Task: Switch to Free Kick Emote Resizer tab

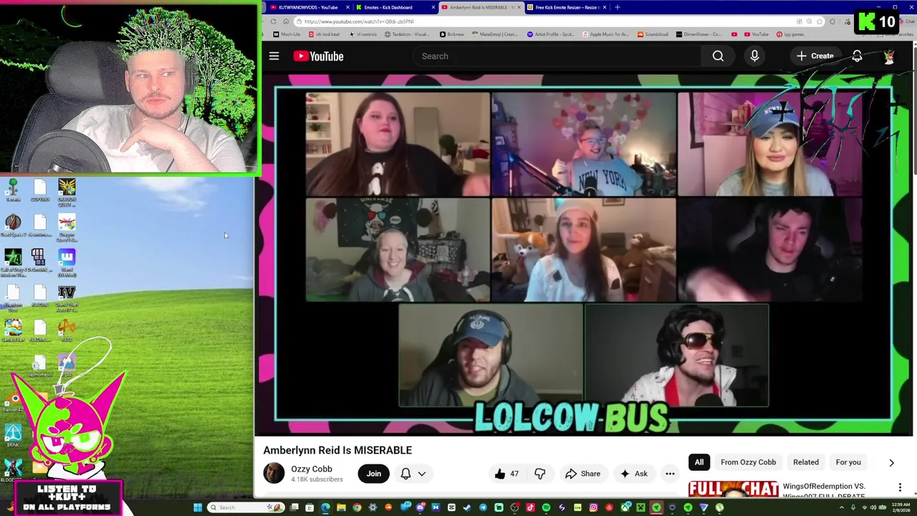Action: [566, 7]
